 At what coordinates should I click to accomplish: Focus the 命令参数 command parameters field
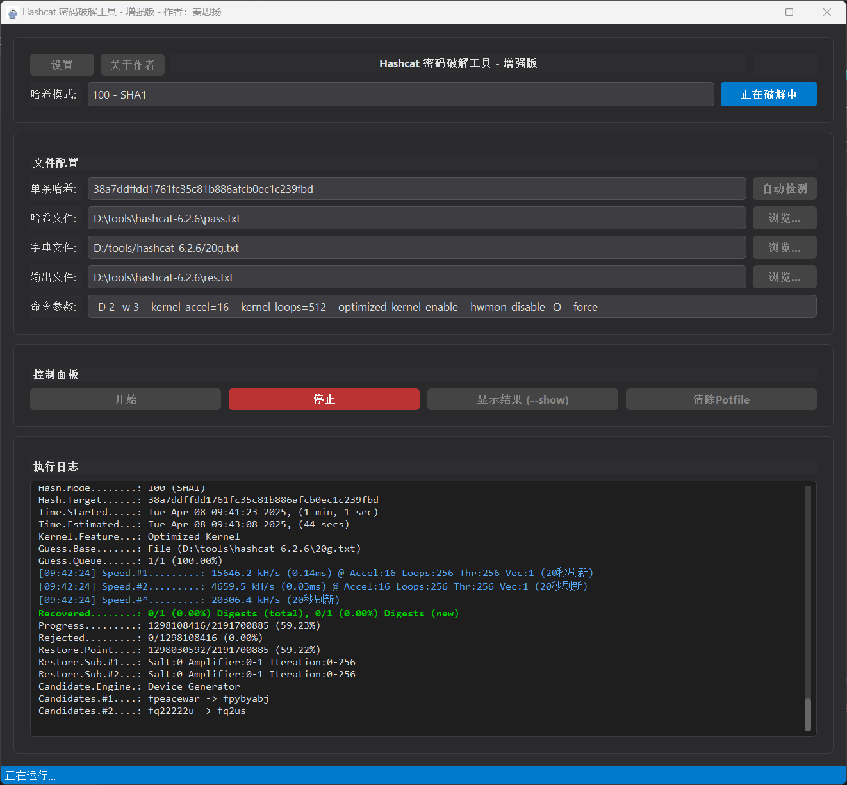[452, 306]
